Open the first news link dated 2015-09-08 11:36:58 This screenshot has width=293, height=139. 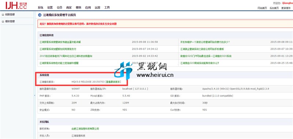[x=60, y=42]
